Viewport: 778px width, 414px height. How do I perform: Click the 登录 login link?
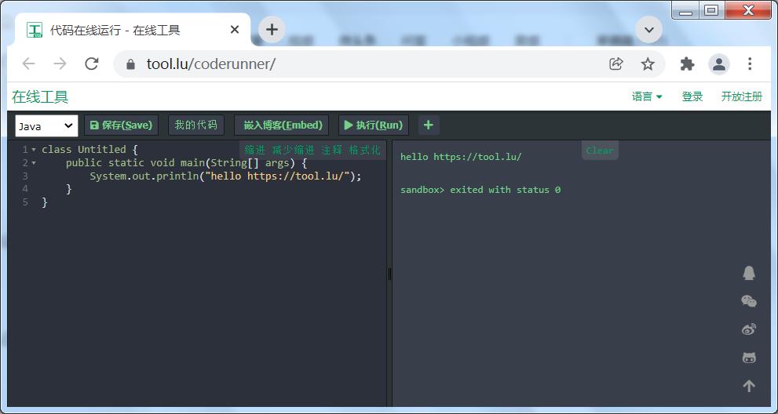[692, 96]
